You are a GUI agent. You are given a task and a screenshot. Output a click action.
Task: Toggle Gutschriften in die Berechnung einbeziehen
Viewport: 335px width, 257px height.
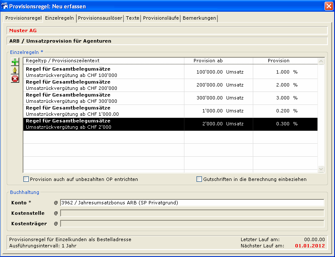click(x=199, y=179)
